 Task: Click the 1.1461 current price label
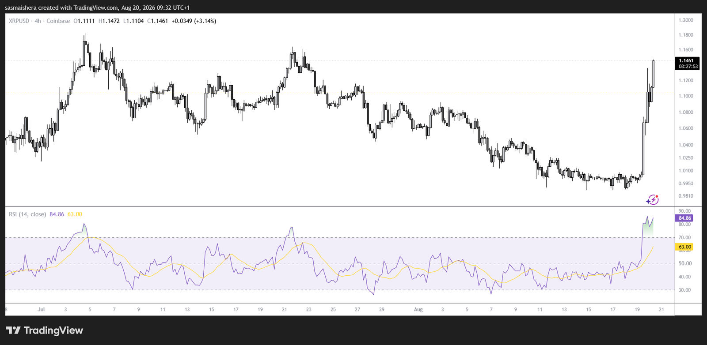pyautogui.click(x=687, y=61)
